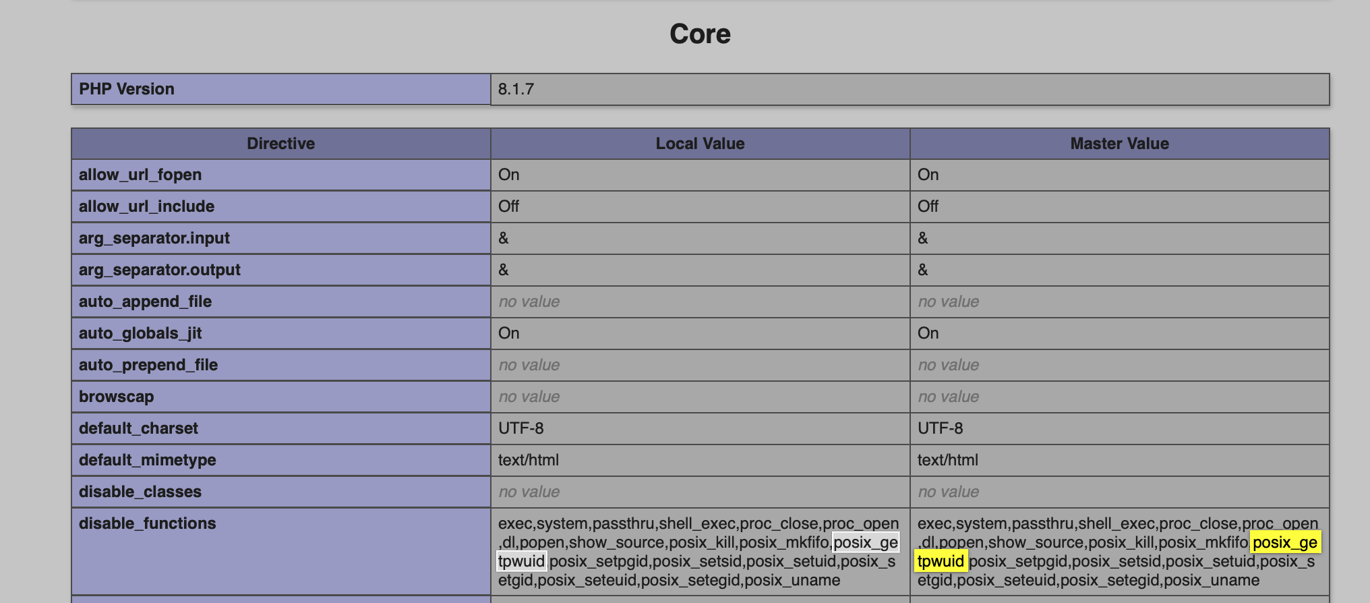Select the allow_url_include directive name
1370x603 pixels.
(x=146, y=206)
